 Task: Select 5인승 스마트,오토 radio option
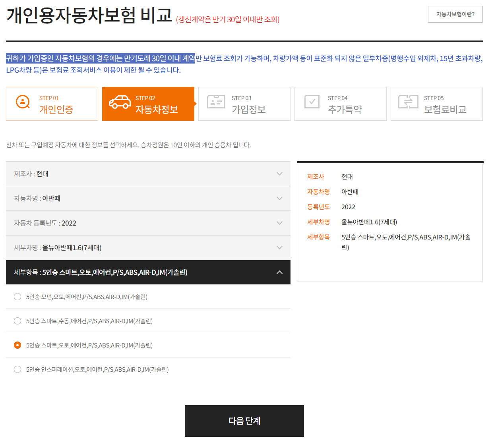pos(17,345)
